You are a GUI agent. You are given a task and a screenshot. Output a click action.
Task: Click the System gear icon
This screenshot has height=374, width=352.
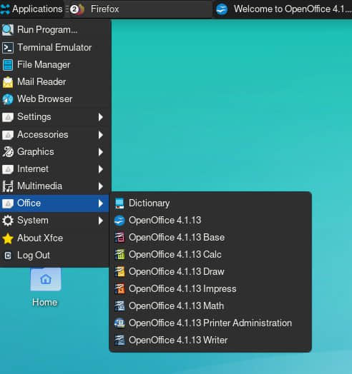(8, 221)
